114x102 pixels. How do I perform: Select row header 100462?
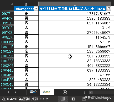click(7, 75)
